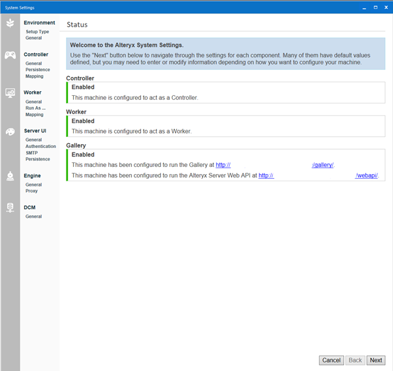Open the Engine section heading
The image size is (393, 371).
tap(32, 175)
